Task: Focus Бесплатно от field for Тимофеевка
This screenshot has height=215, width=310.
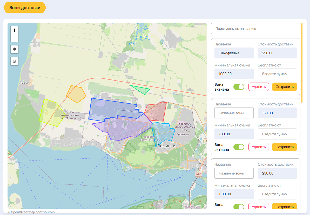Action: pos(277,74)
